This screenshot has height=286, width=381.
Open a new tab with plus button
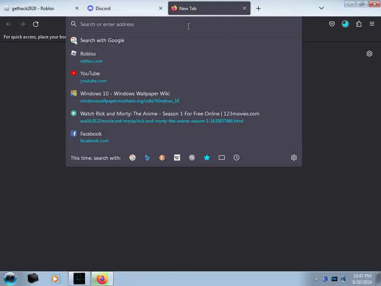point(258,9)
